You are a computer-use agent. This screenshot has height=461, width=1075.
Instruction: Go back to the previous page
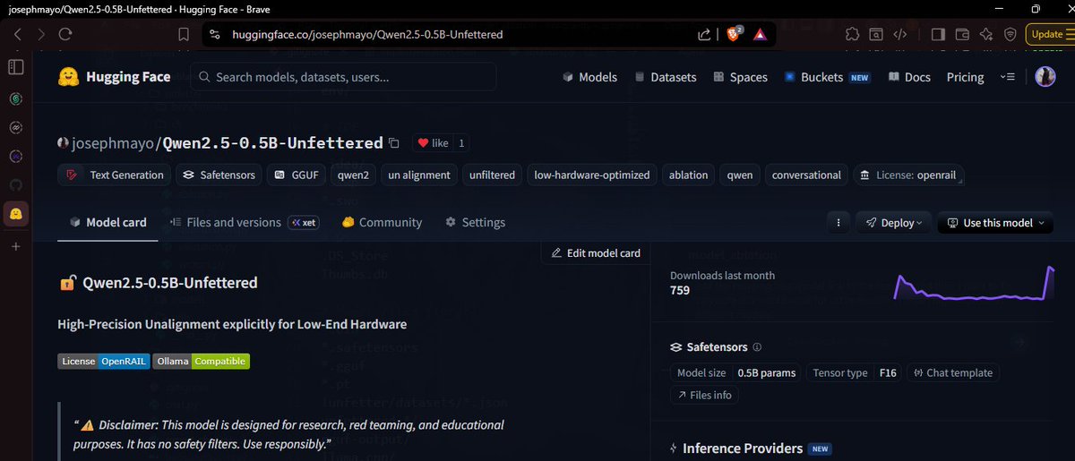point(18,34)
